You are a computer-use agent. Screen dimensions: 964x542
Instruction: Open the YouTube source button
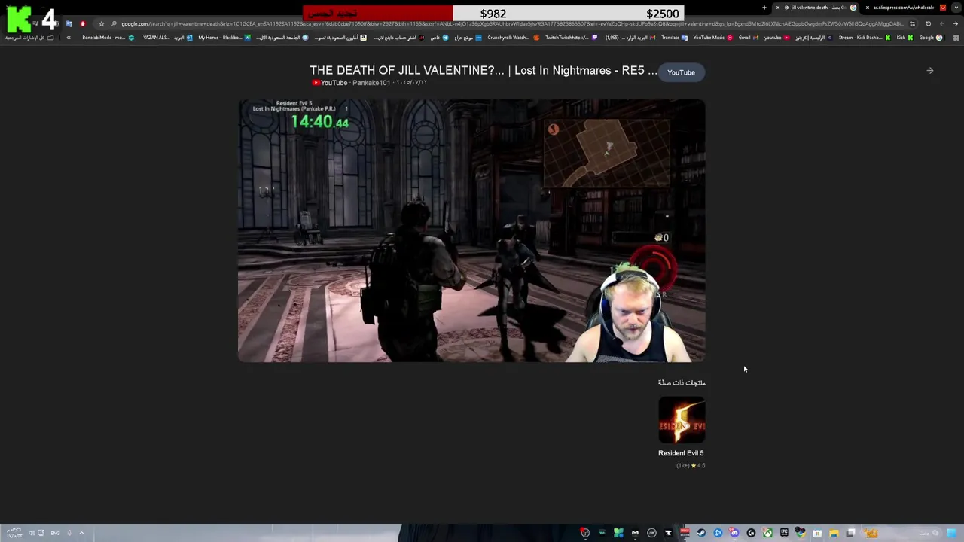click(x=681, y=72)
